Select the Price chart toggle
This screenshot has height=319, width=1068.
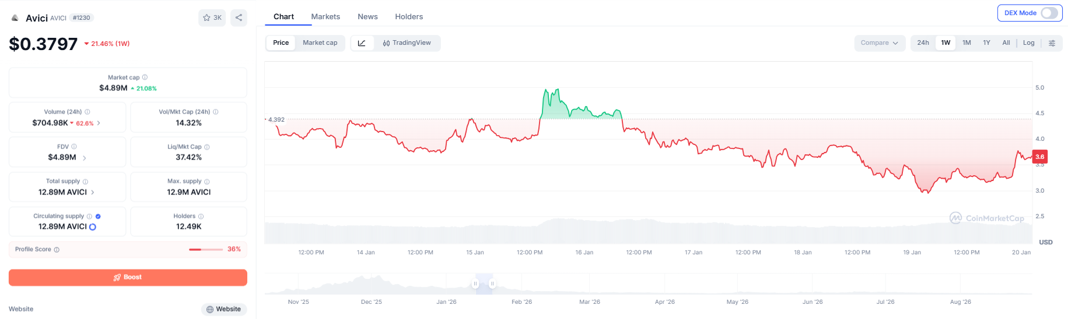point(281,43)
